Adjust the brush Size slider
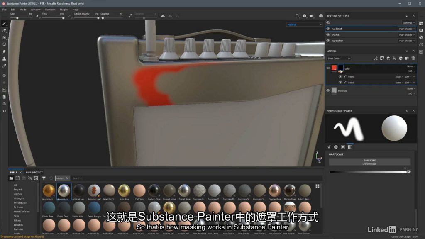The width and height of the screenshot is (425, 239). [21, 18]
